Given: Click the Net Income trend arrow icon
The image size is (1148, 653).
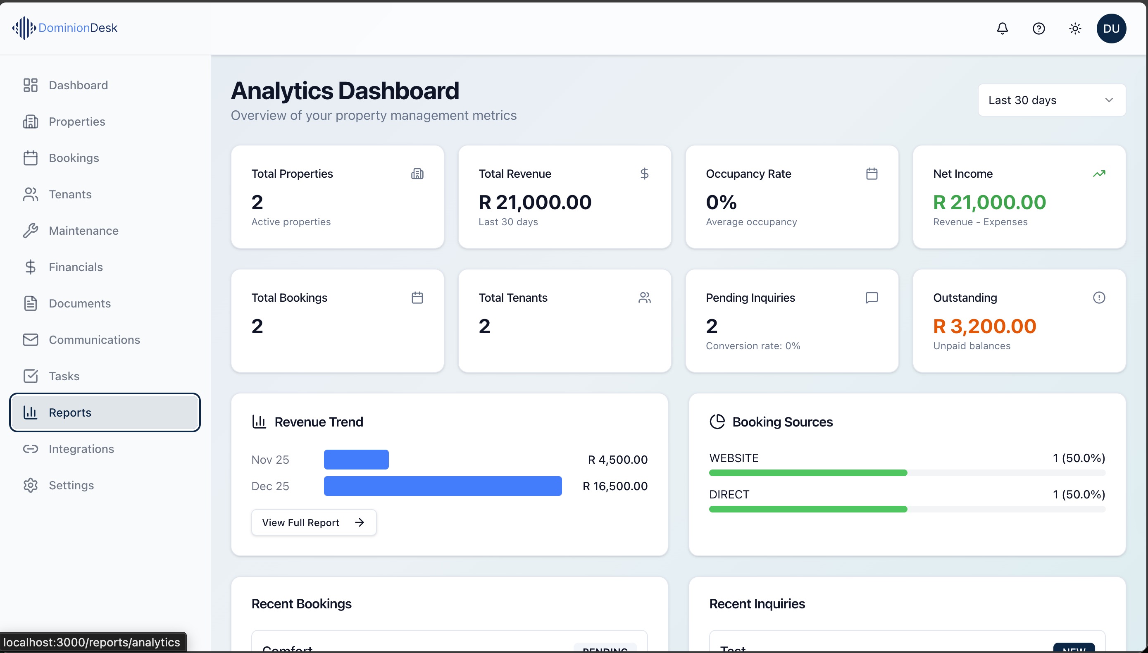Looking at the screenshot, I should (1100, 174).
